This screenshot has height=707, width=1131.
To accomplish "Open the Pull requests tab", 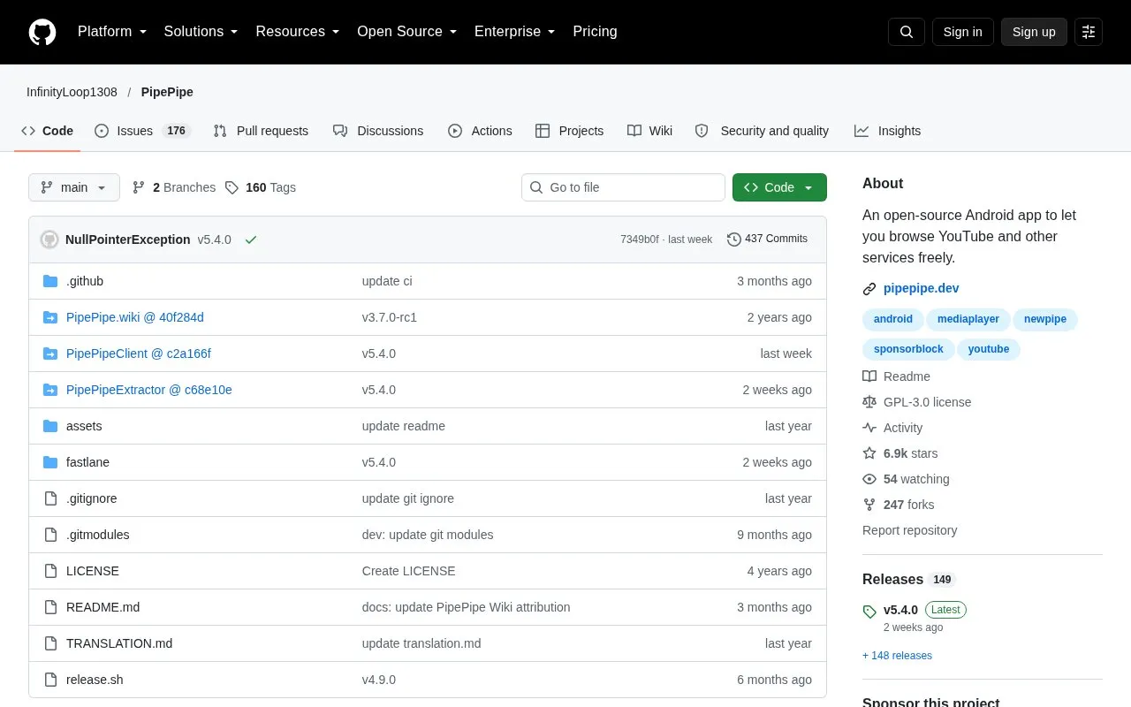I will pyautogui.click(x=261, y=131).
